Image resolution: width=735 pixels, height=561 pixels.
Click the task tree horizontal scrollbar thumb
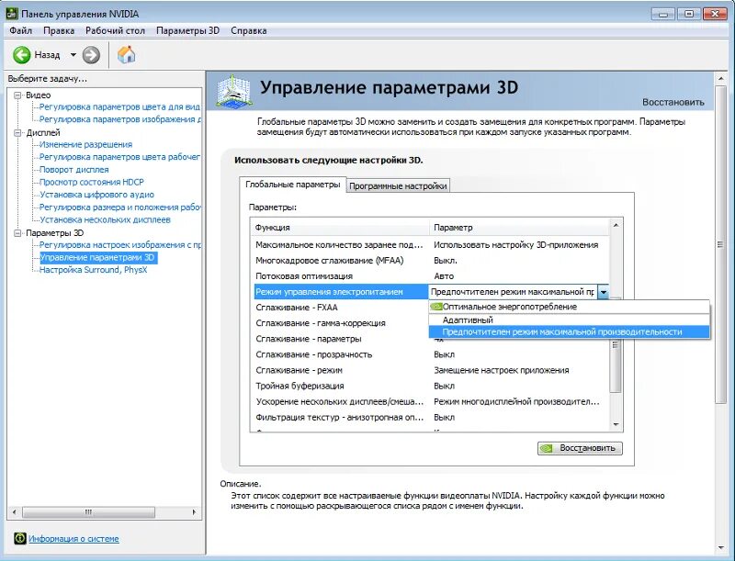pos(88,512)
